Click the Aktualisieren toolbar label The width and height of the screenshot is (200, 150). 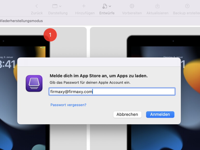[157, 13]
